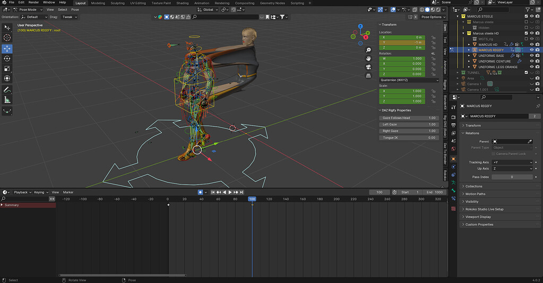Screen dimensions: 543x283
Task: Toggle camera view in the viewport
Action: (368, 67)
